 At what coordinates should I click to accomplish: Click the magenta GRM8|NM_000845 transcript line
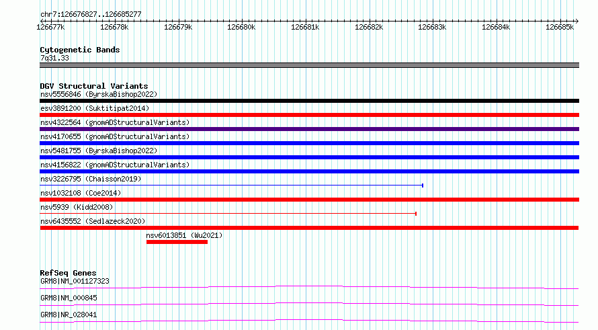[x=309, y=304]
